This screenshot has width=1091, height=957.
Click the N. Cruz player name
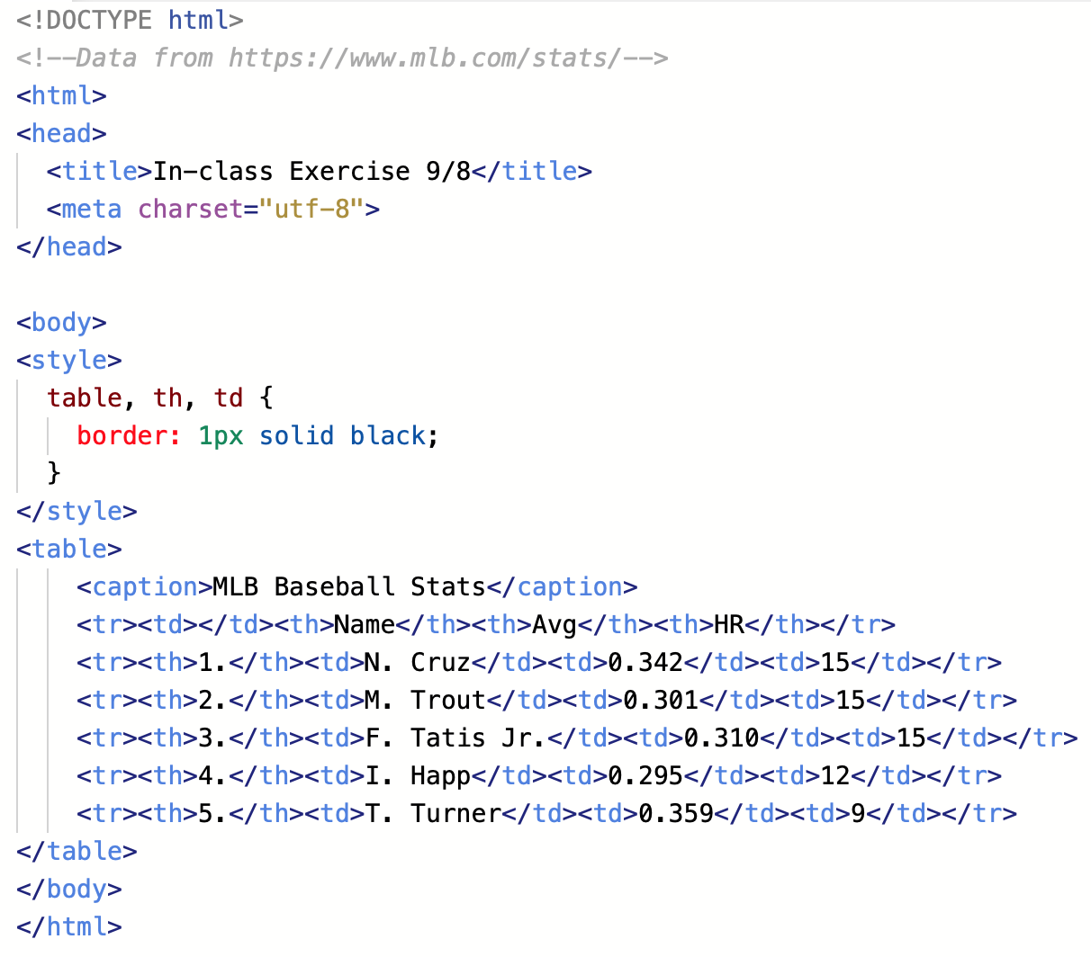click(x=417, y=662)
